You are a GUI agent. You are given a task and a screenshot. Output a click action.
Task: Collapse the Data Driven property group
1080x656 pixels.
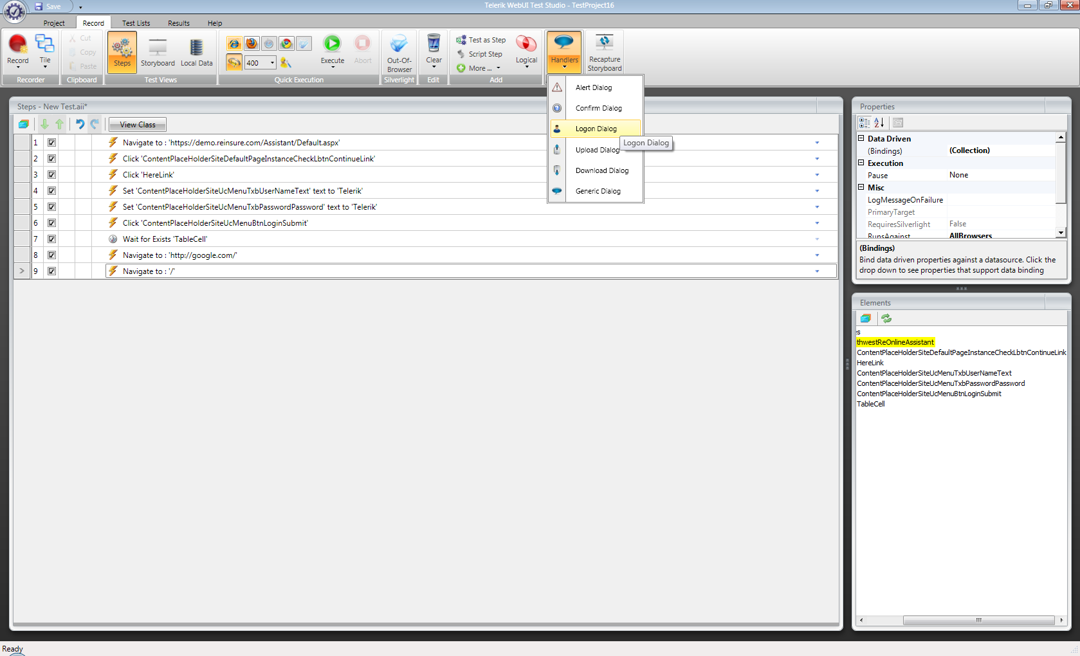(x=861, y=138)
